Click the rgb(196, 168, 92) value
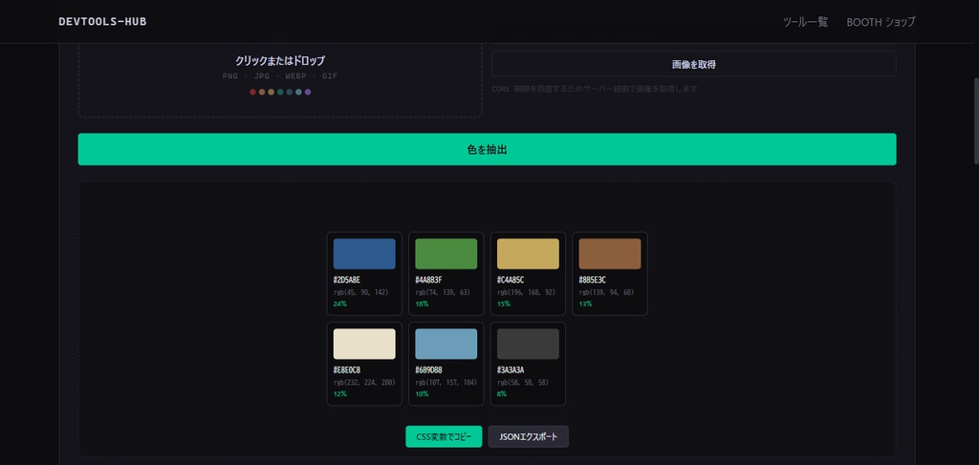 tap(527, 292)
